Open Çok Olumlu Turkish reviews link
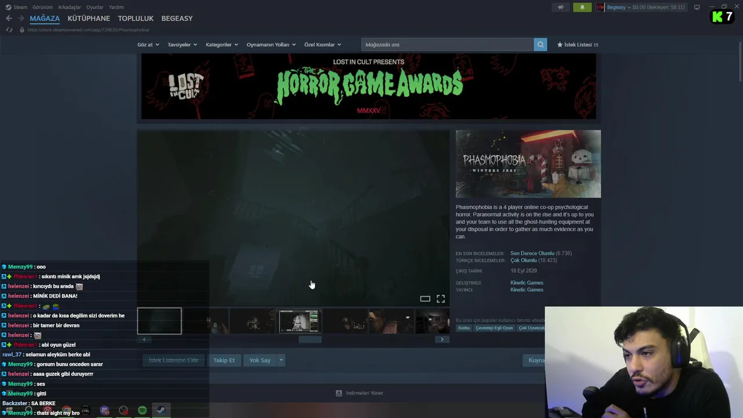 coord(524,260)
